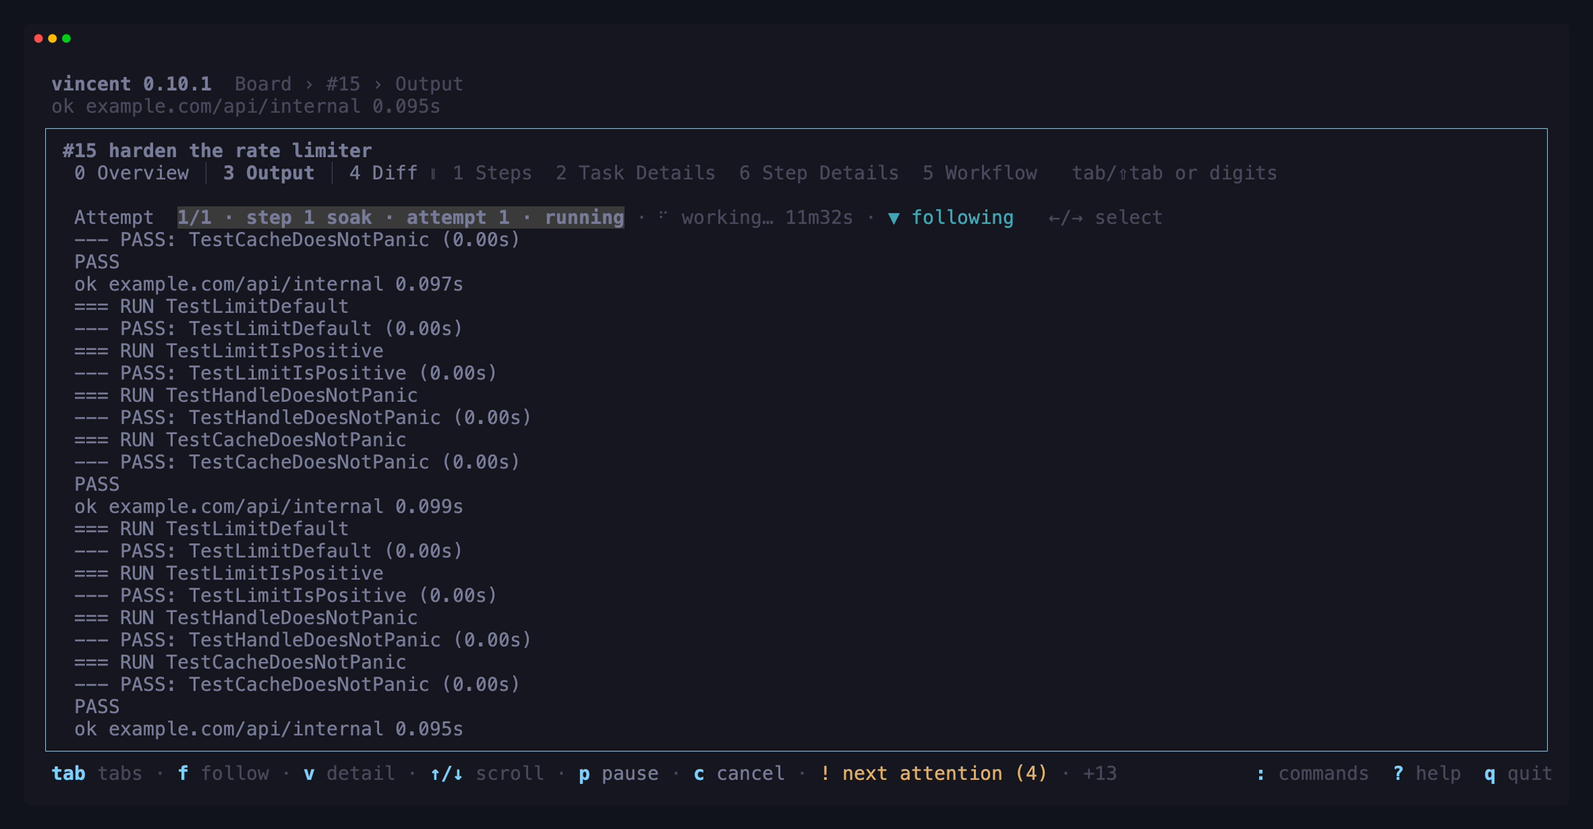1593x829 pixels.
Task: Jump to next attention (4)
Action: 933,773
